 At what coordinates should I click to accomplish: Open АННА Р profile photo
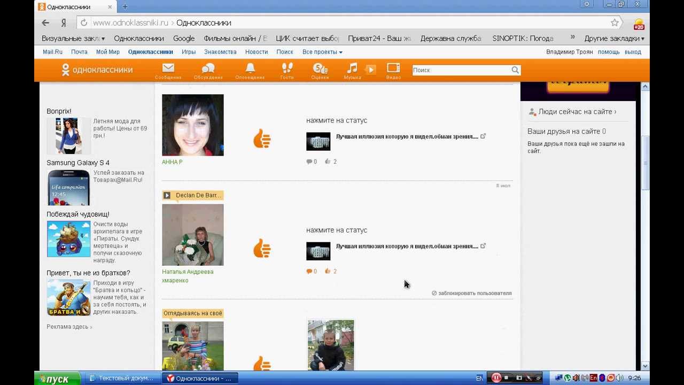[193, 125]
